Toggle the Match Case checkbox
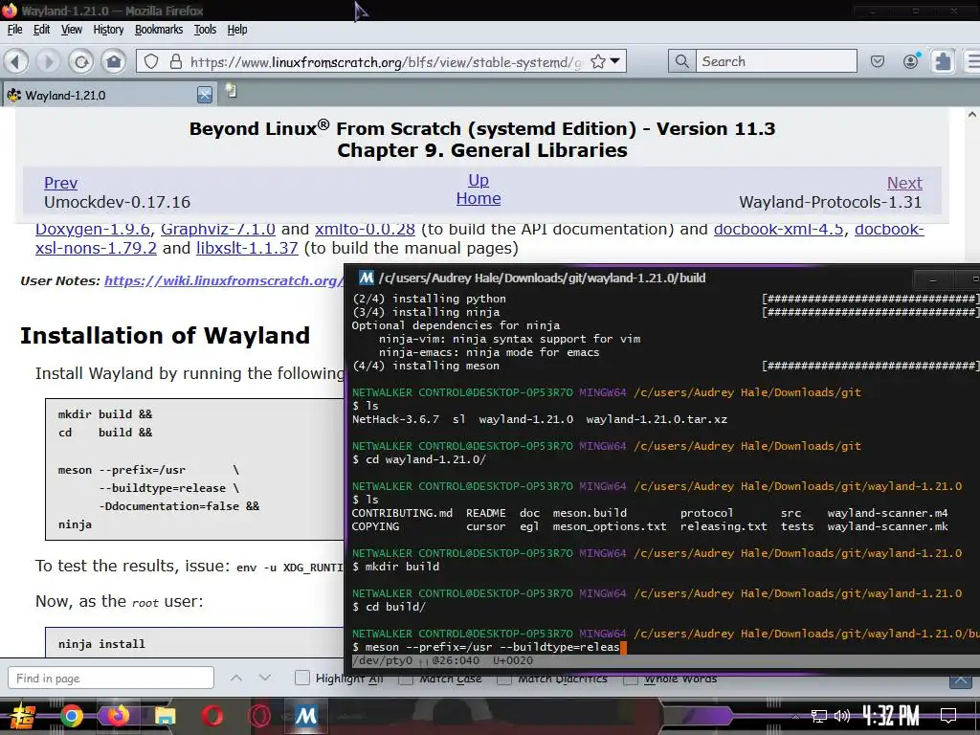Screen dimensions: 980x735 406,679
